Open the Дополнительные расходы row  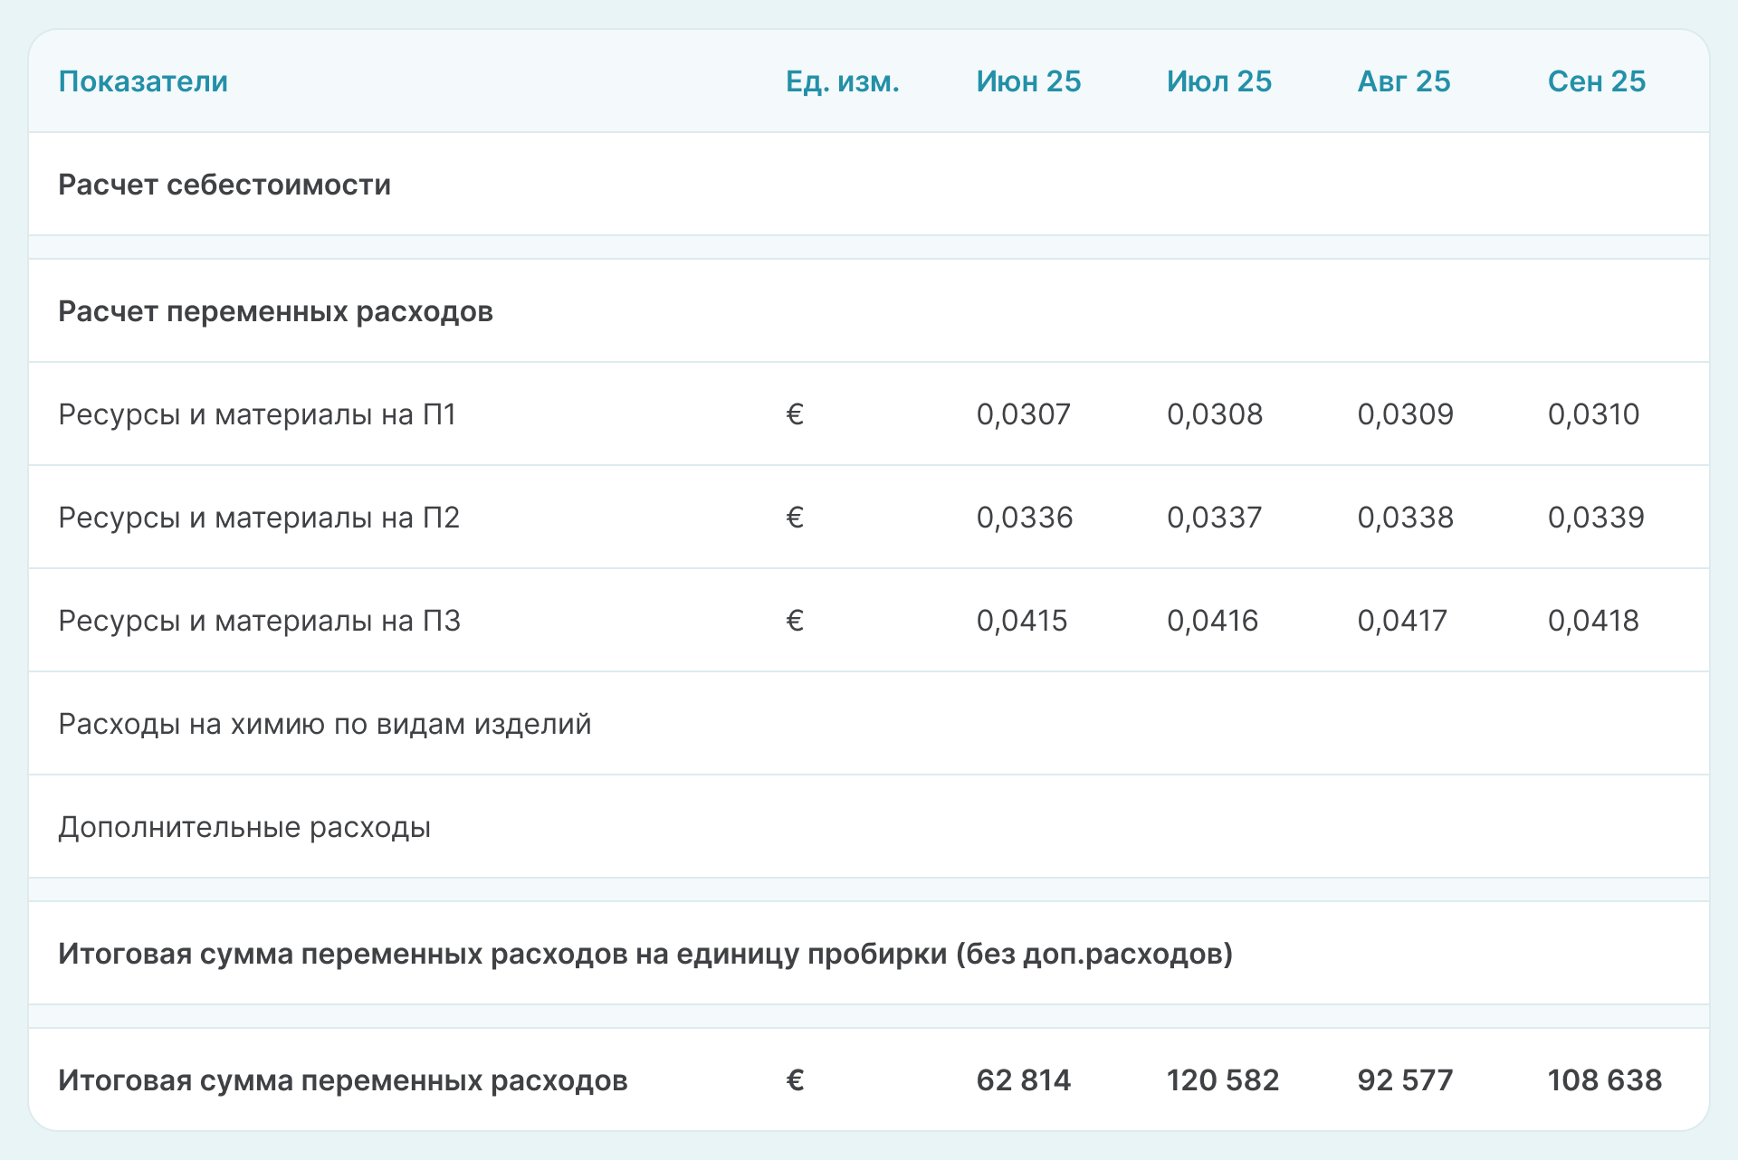pos(244,827)
